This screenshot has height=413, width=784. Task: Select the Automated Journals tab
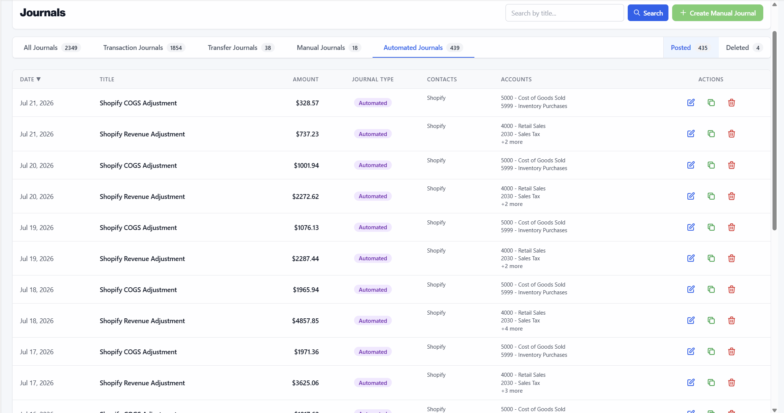[423, 48]
